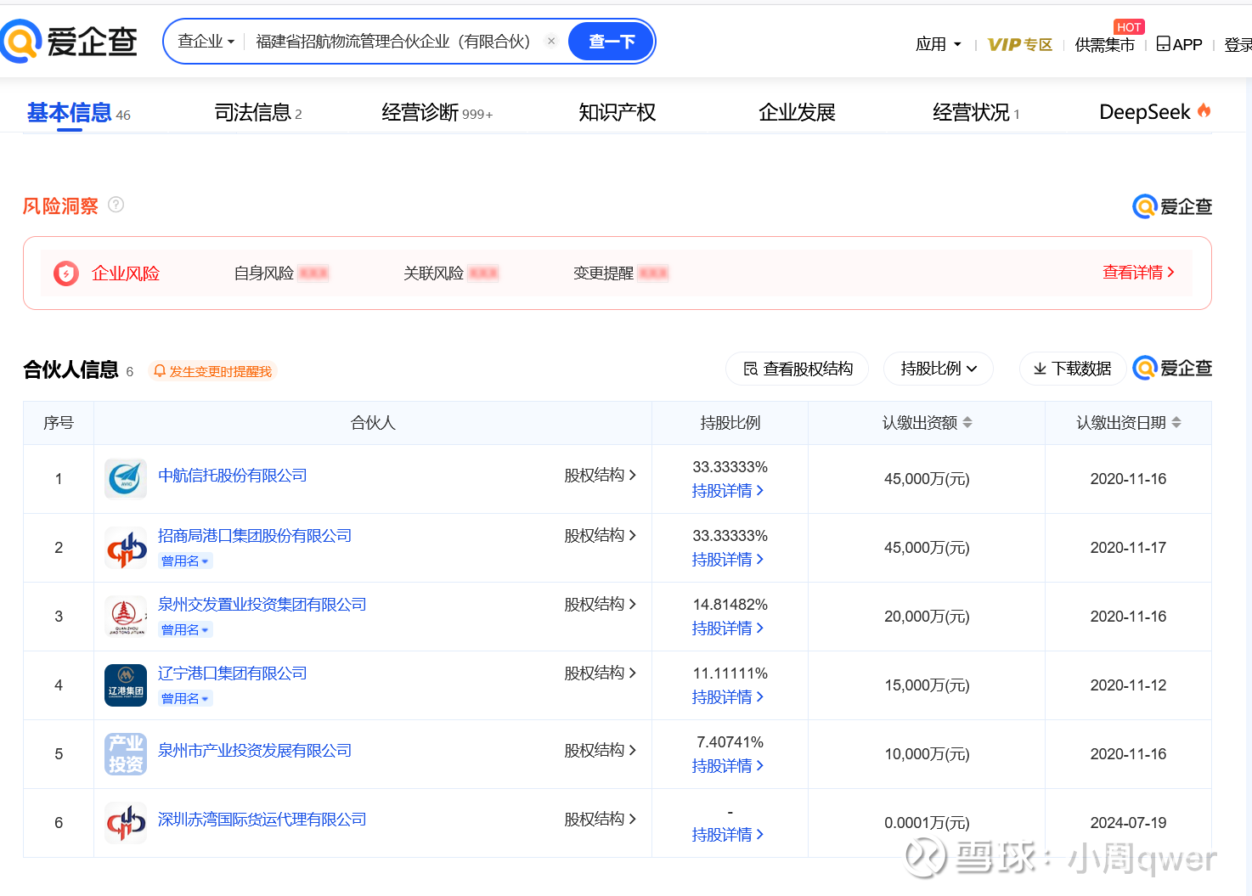
Task: Open 中航信托股份有限公司 company link
Action: pos(233,476)
